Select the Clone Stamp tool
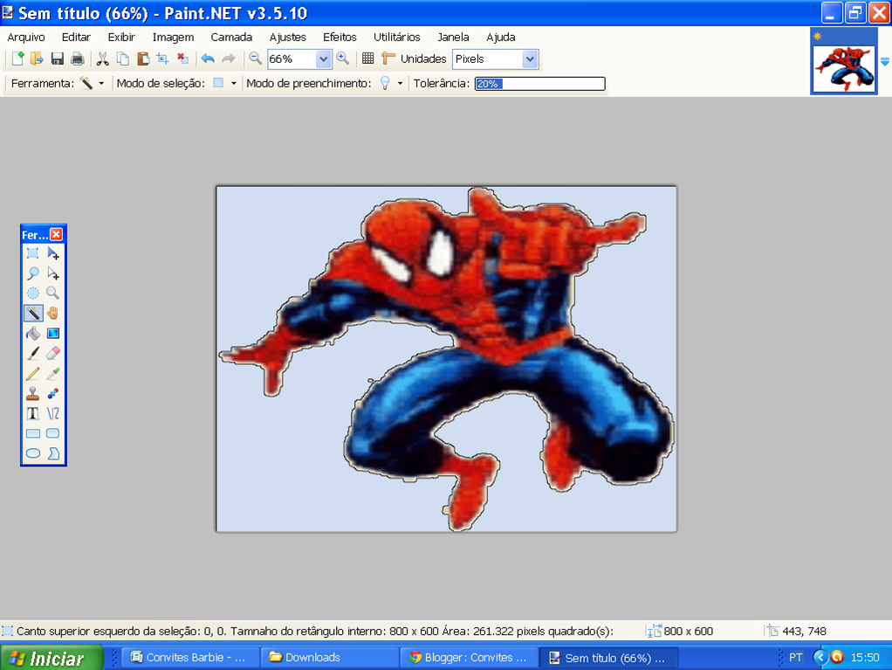 click(x=33, y=393)
